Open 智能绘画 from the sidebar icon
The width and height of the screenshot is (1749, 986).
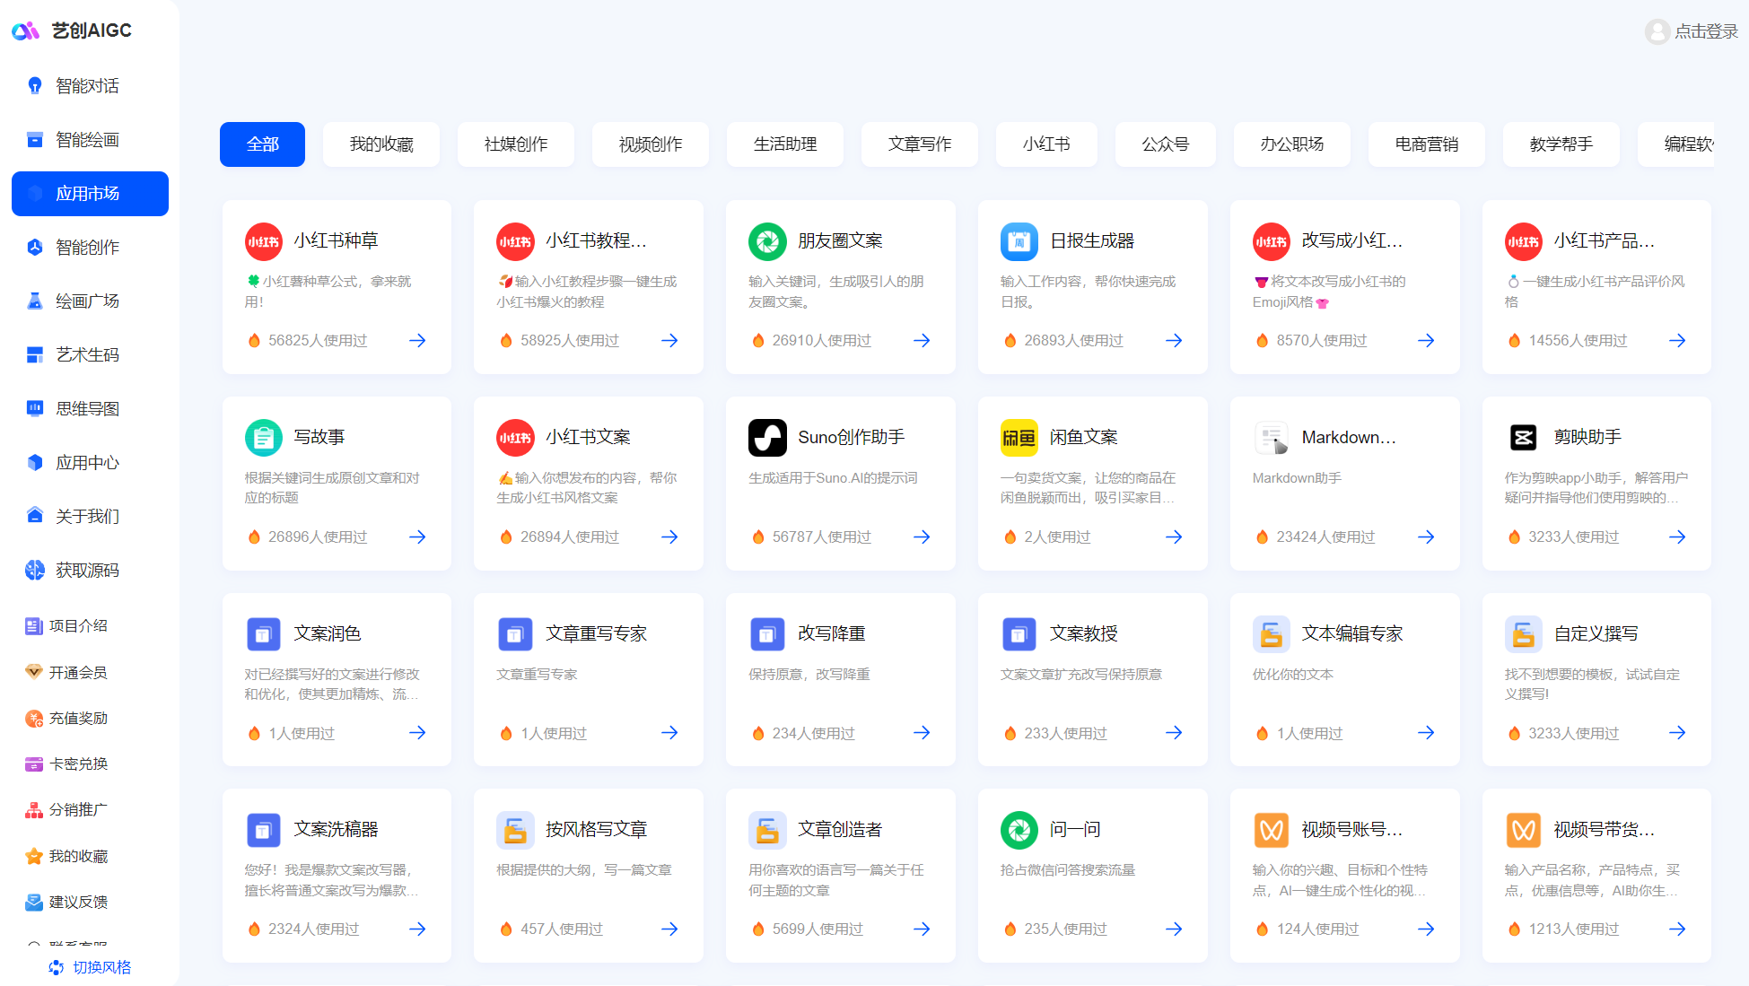[34, 139]
